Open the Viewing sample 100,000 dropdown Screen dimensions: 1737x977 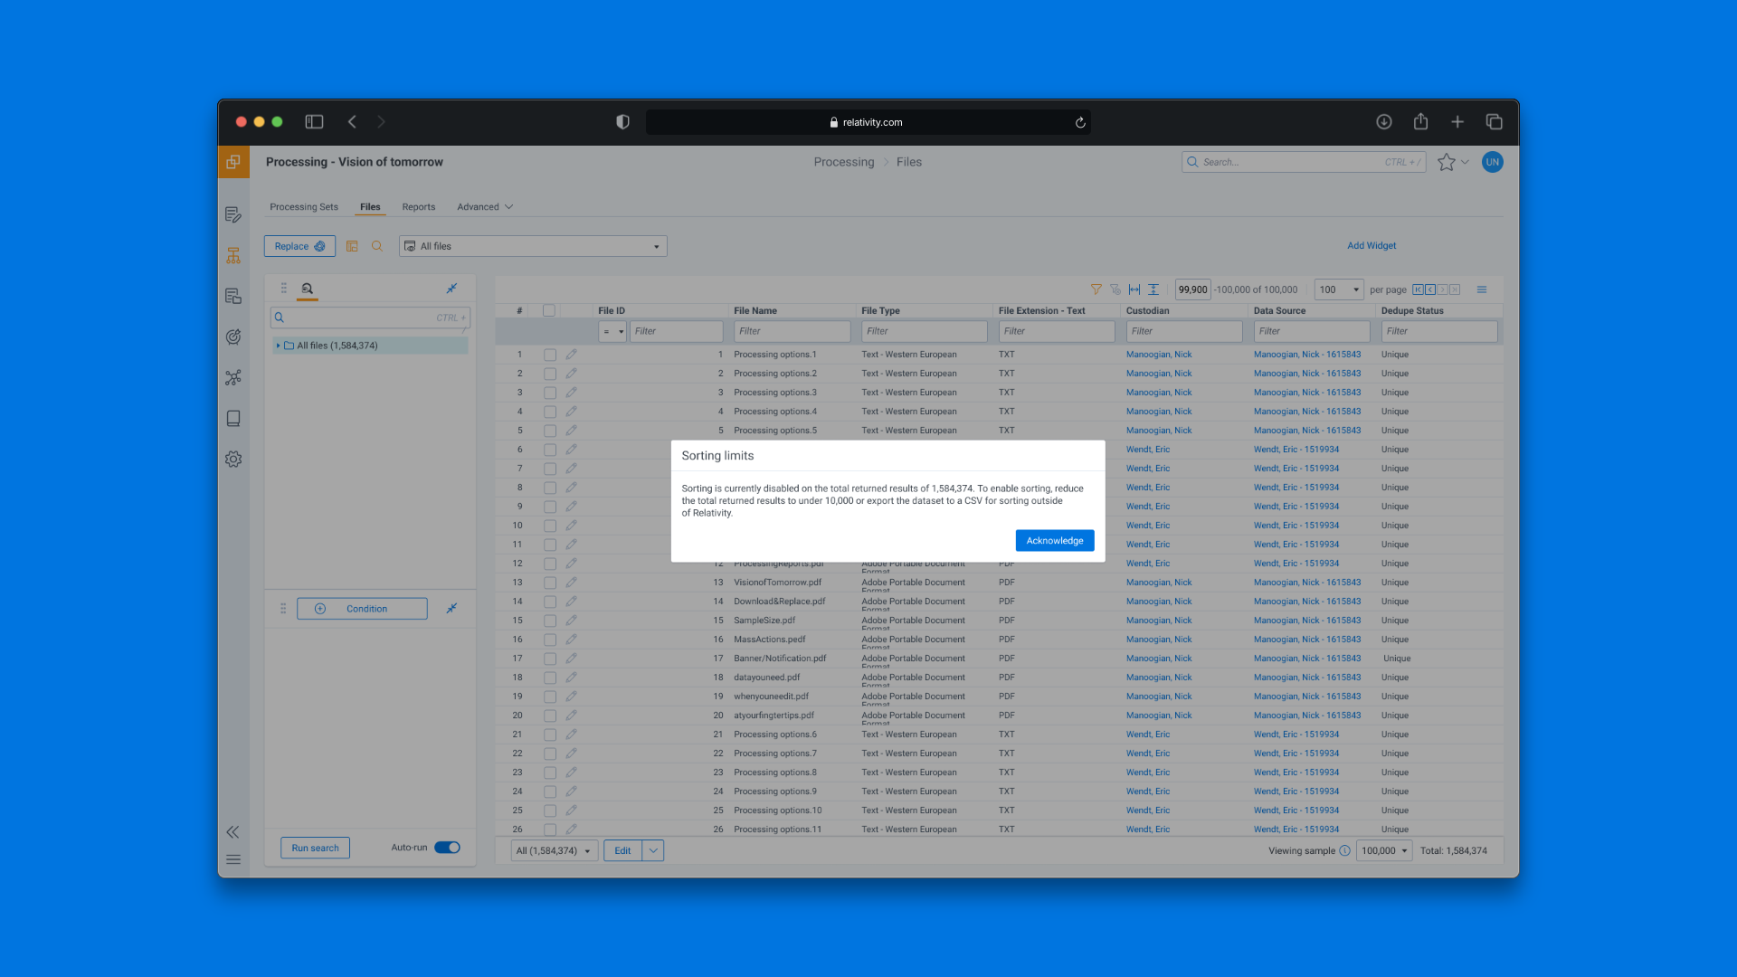(1383, 850)
